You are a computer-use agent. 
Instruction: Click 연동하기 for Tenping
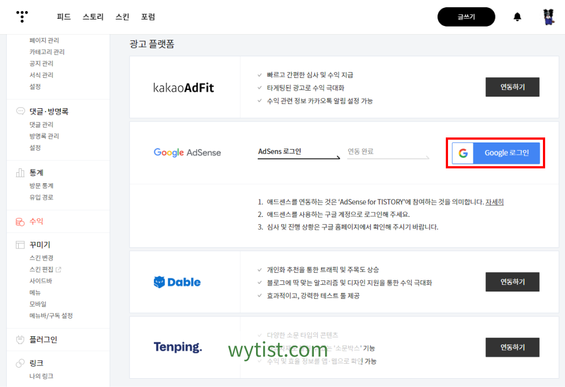[x=513, y=347]
